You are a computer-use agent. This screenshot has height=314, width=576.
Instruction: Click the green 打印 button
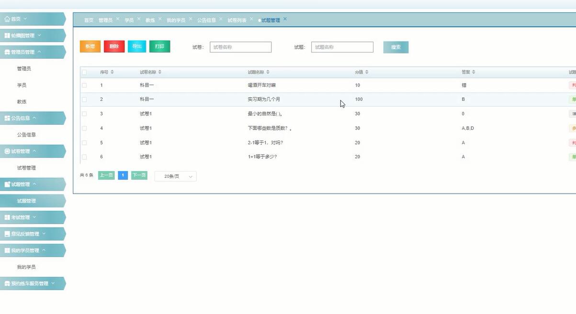click(x=159, y=46)
